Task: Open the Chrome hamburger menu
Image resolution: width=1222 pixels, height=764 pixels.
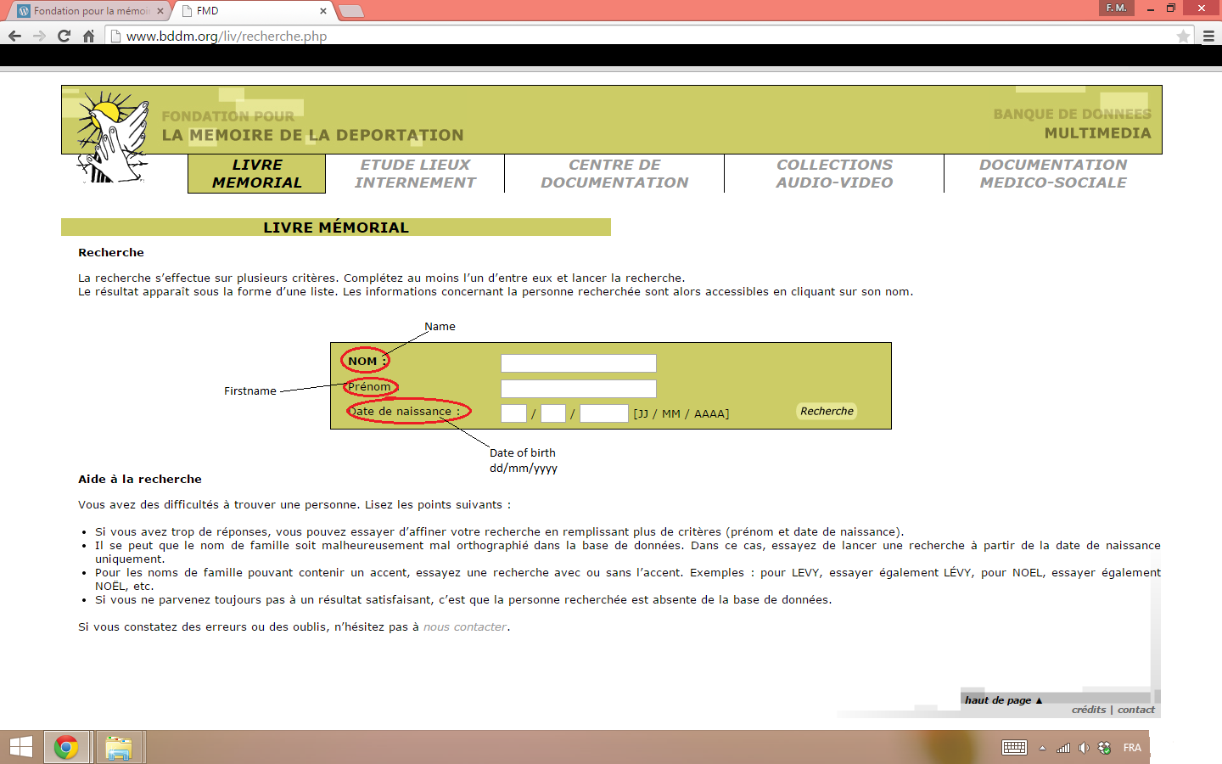Action: pos(1208,36)
